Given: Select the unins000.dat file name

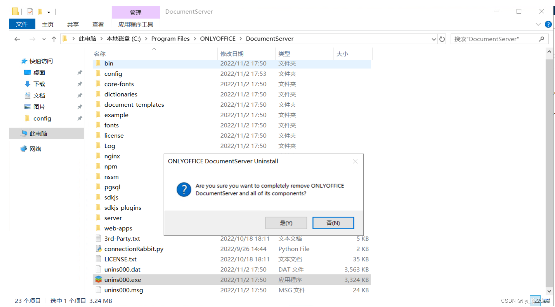Looking at the screenshot, I should click(122, 269).
